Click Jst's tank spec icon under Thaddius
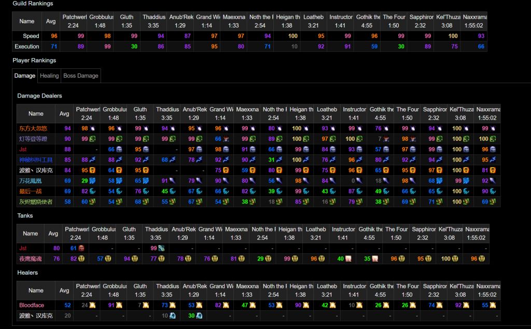 (x=161, y=248)
